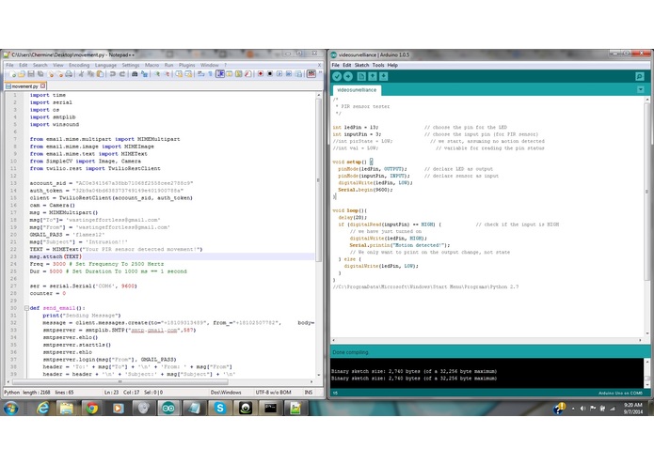Open Internet Explorer from the taskbar
Image resolution: width=654 pixels, height=464 pixels.
(x=42, y=409)
